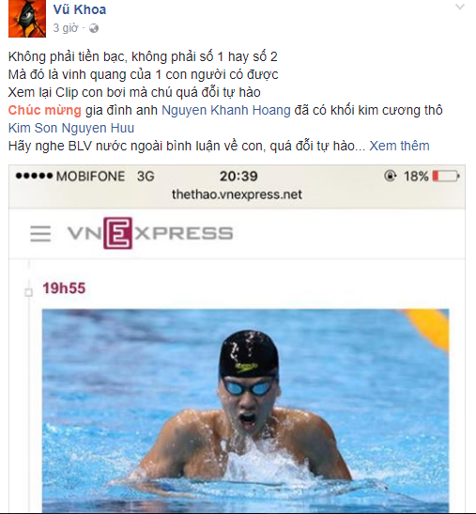Open Vũ Khoa's profile picture
The height and width of the screenshot is (514, 476).
[x=27, y=19]
